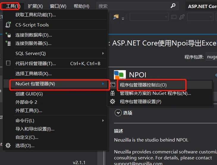The image size is (217, 165).
Task: Click the 描述 section heading
Action: [118, 131]
